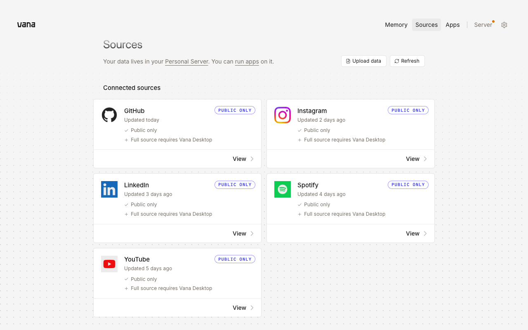Open the run apps link
This screenshot has height=330, width=528.
pyautogui.click(x=247, y=61)
